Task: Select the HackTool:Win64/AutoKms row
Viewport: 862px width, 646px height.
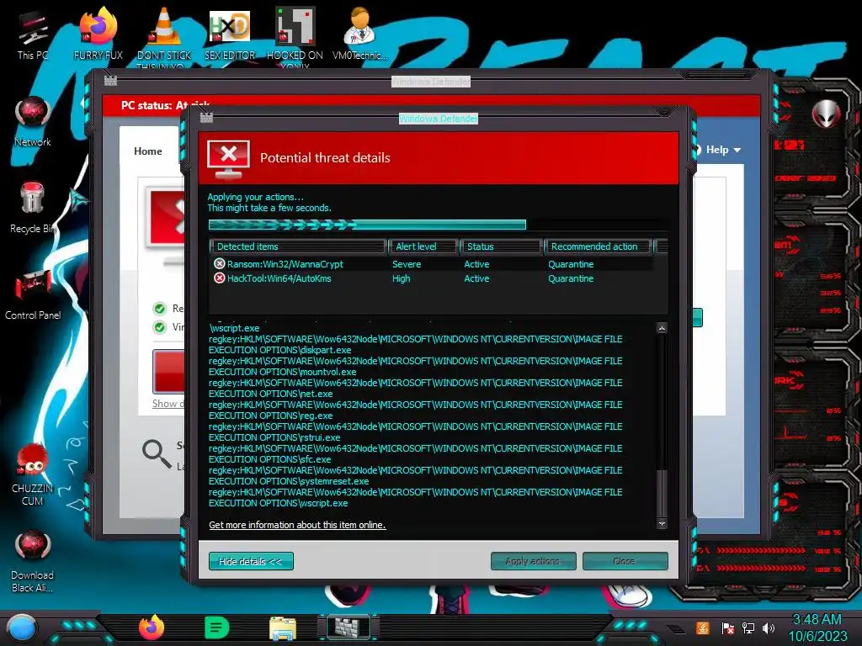Action: (432, 278)
